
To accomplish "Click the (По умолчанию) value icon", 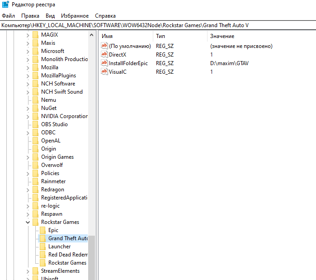I will point(104,46).
